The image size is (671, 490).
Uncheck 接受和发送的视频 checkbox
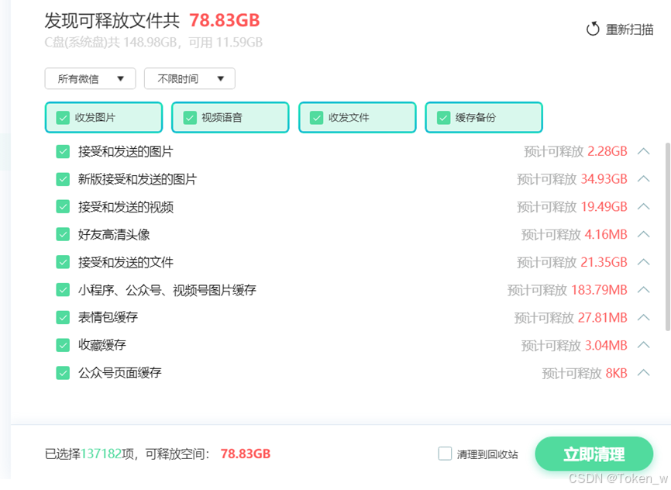(x=63, y=207)
